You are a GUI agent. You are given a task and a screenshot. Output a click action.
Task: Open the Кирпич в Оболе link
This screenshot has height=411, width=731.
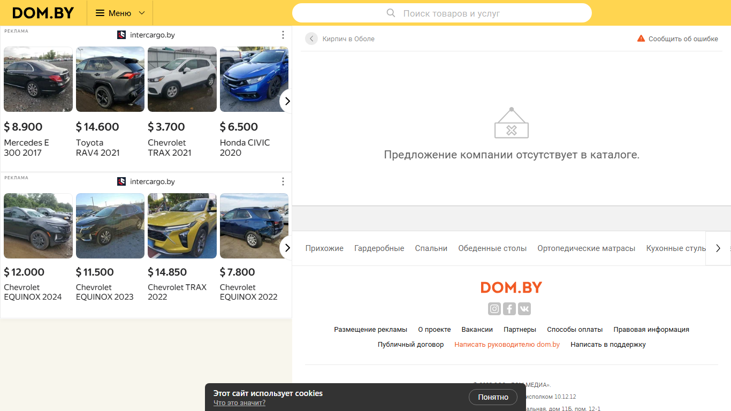[x=348, y=39]
